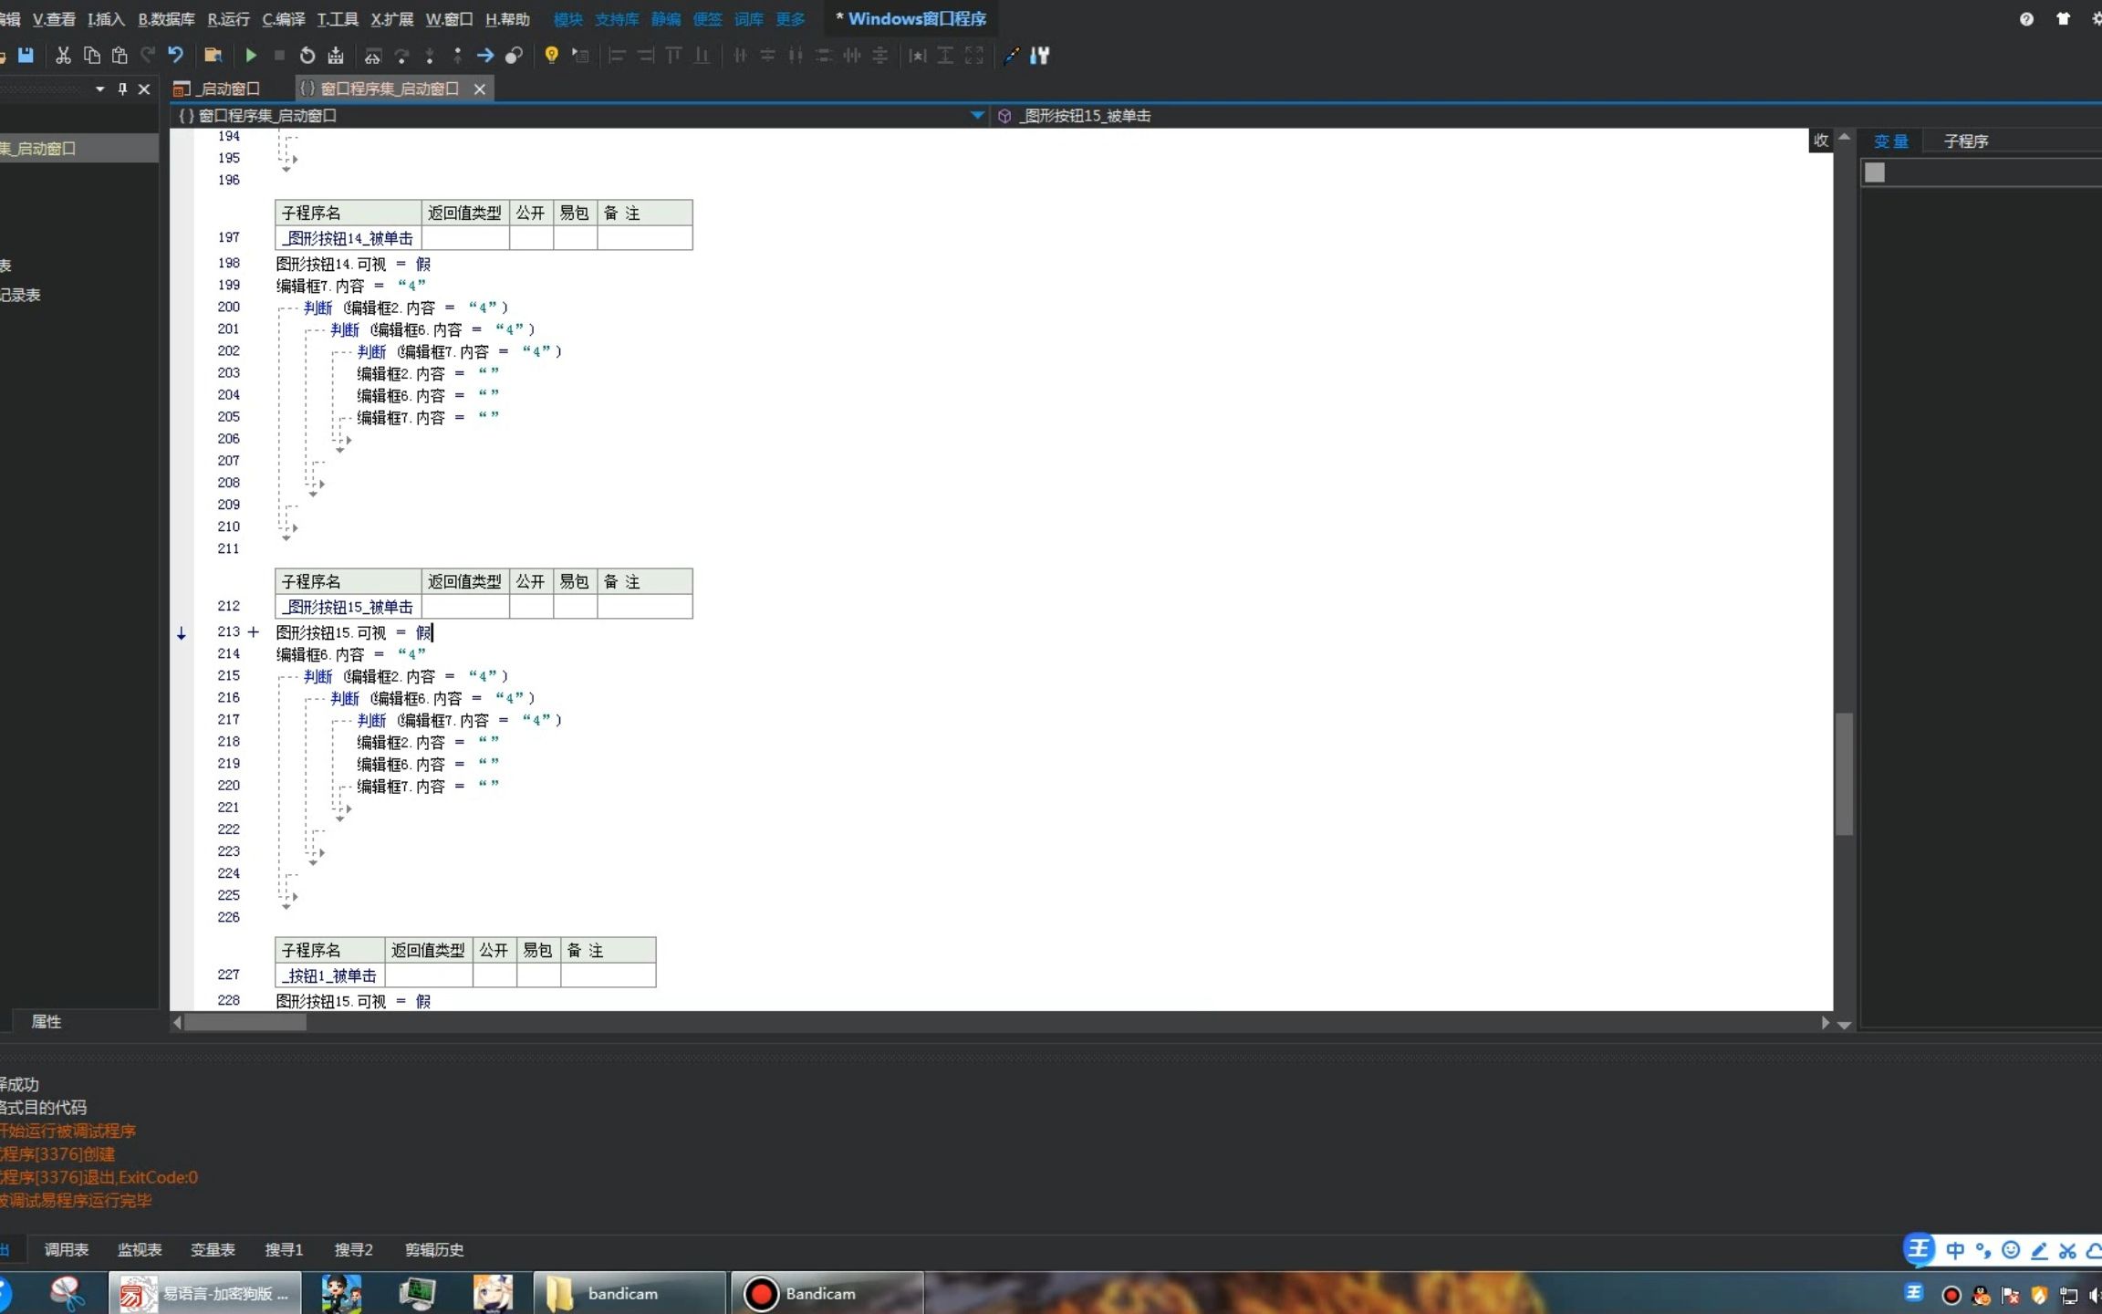This screenshot has height=1314, width=2102.
Task: Click the glasses view-variable debug icon
Action: pos(372,57)
